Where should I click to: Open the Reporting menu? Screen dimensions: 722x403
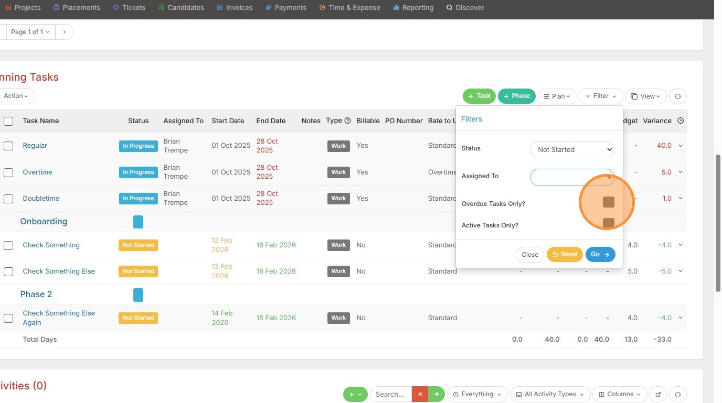(x=413, y=7)
